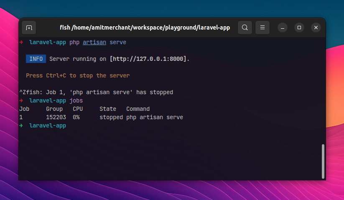Click the 0% CPU value

(x=76, y=117)
